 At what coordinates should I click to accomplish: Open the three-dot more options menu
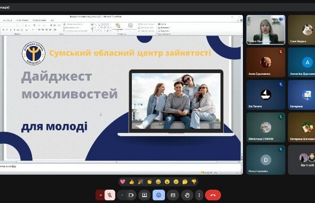[199, 195]
